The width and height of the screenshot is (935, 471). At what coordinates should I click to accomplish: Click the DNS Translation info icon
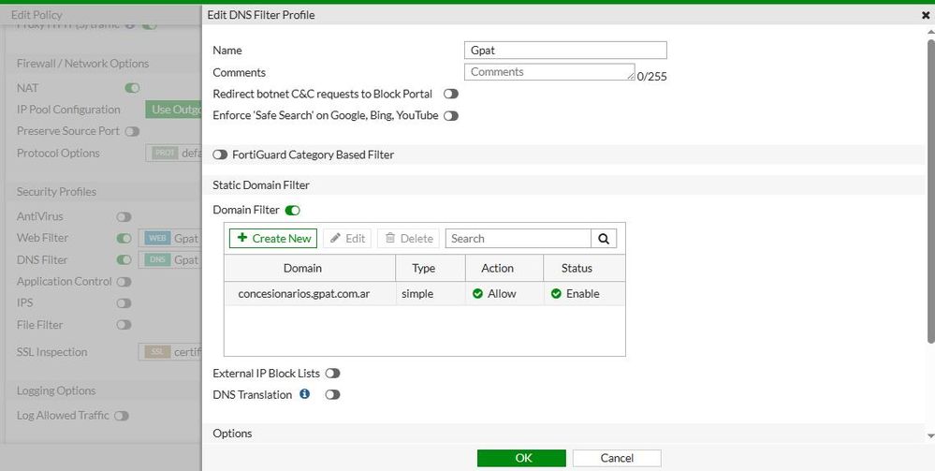tap(305, 394)
